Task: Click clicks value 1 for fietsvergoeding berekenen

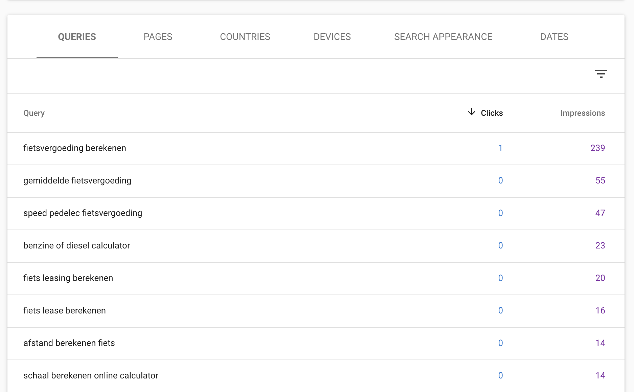Action: (x=500, y=148)
